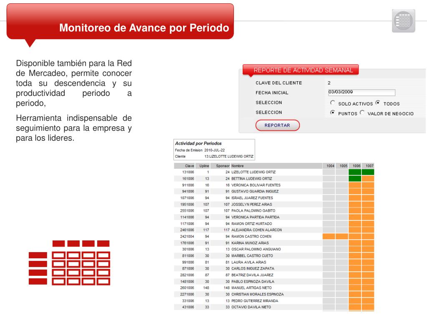Select row CARLOS INIGUEZ ZAPATA
The image size is (427, 320).
pyautogui.click(x=274, y=269)
